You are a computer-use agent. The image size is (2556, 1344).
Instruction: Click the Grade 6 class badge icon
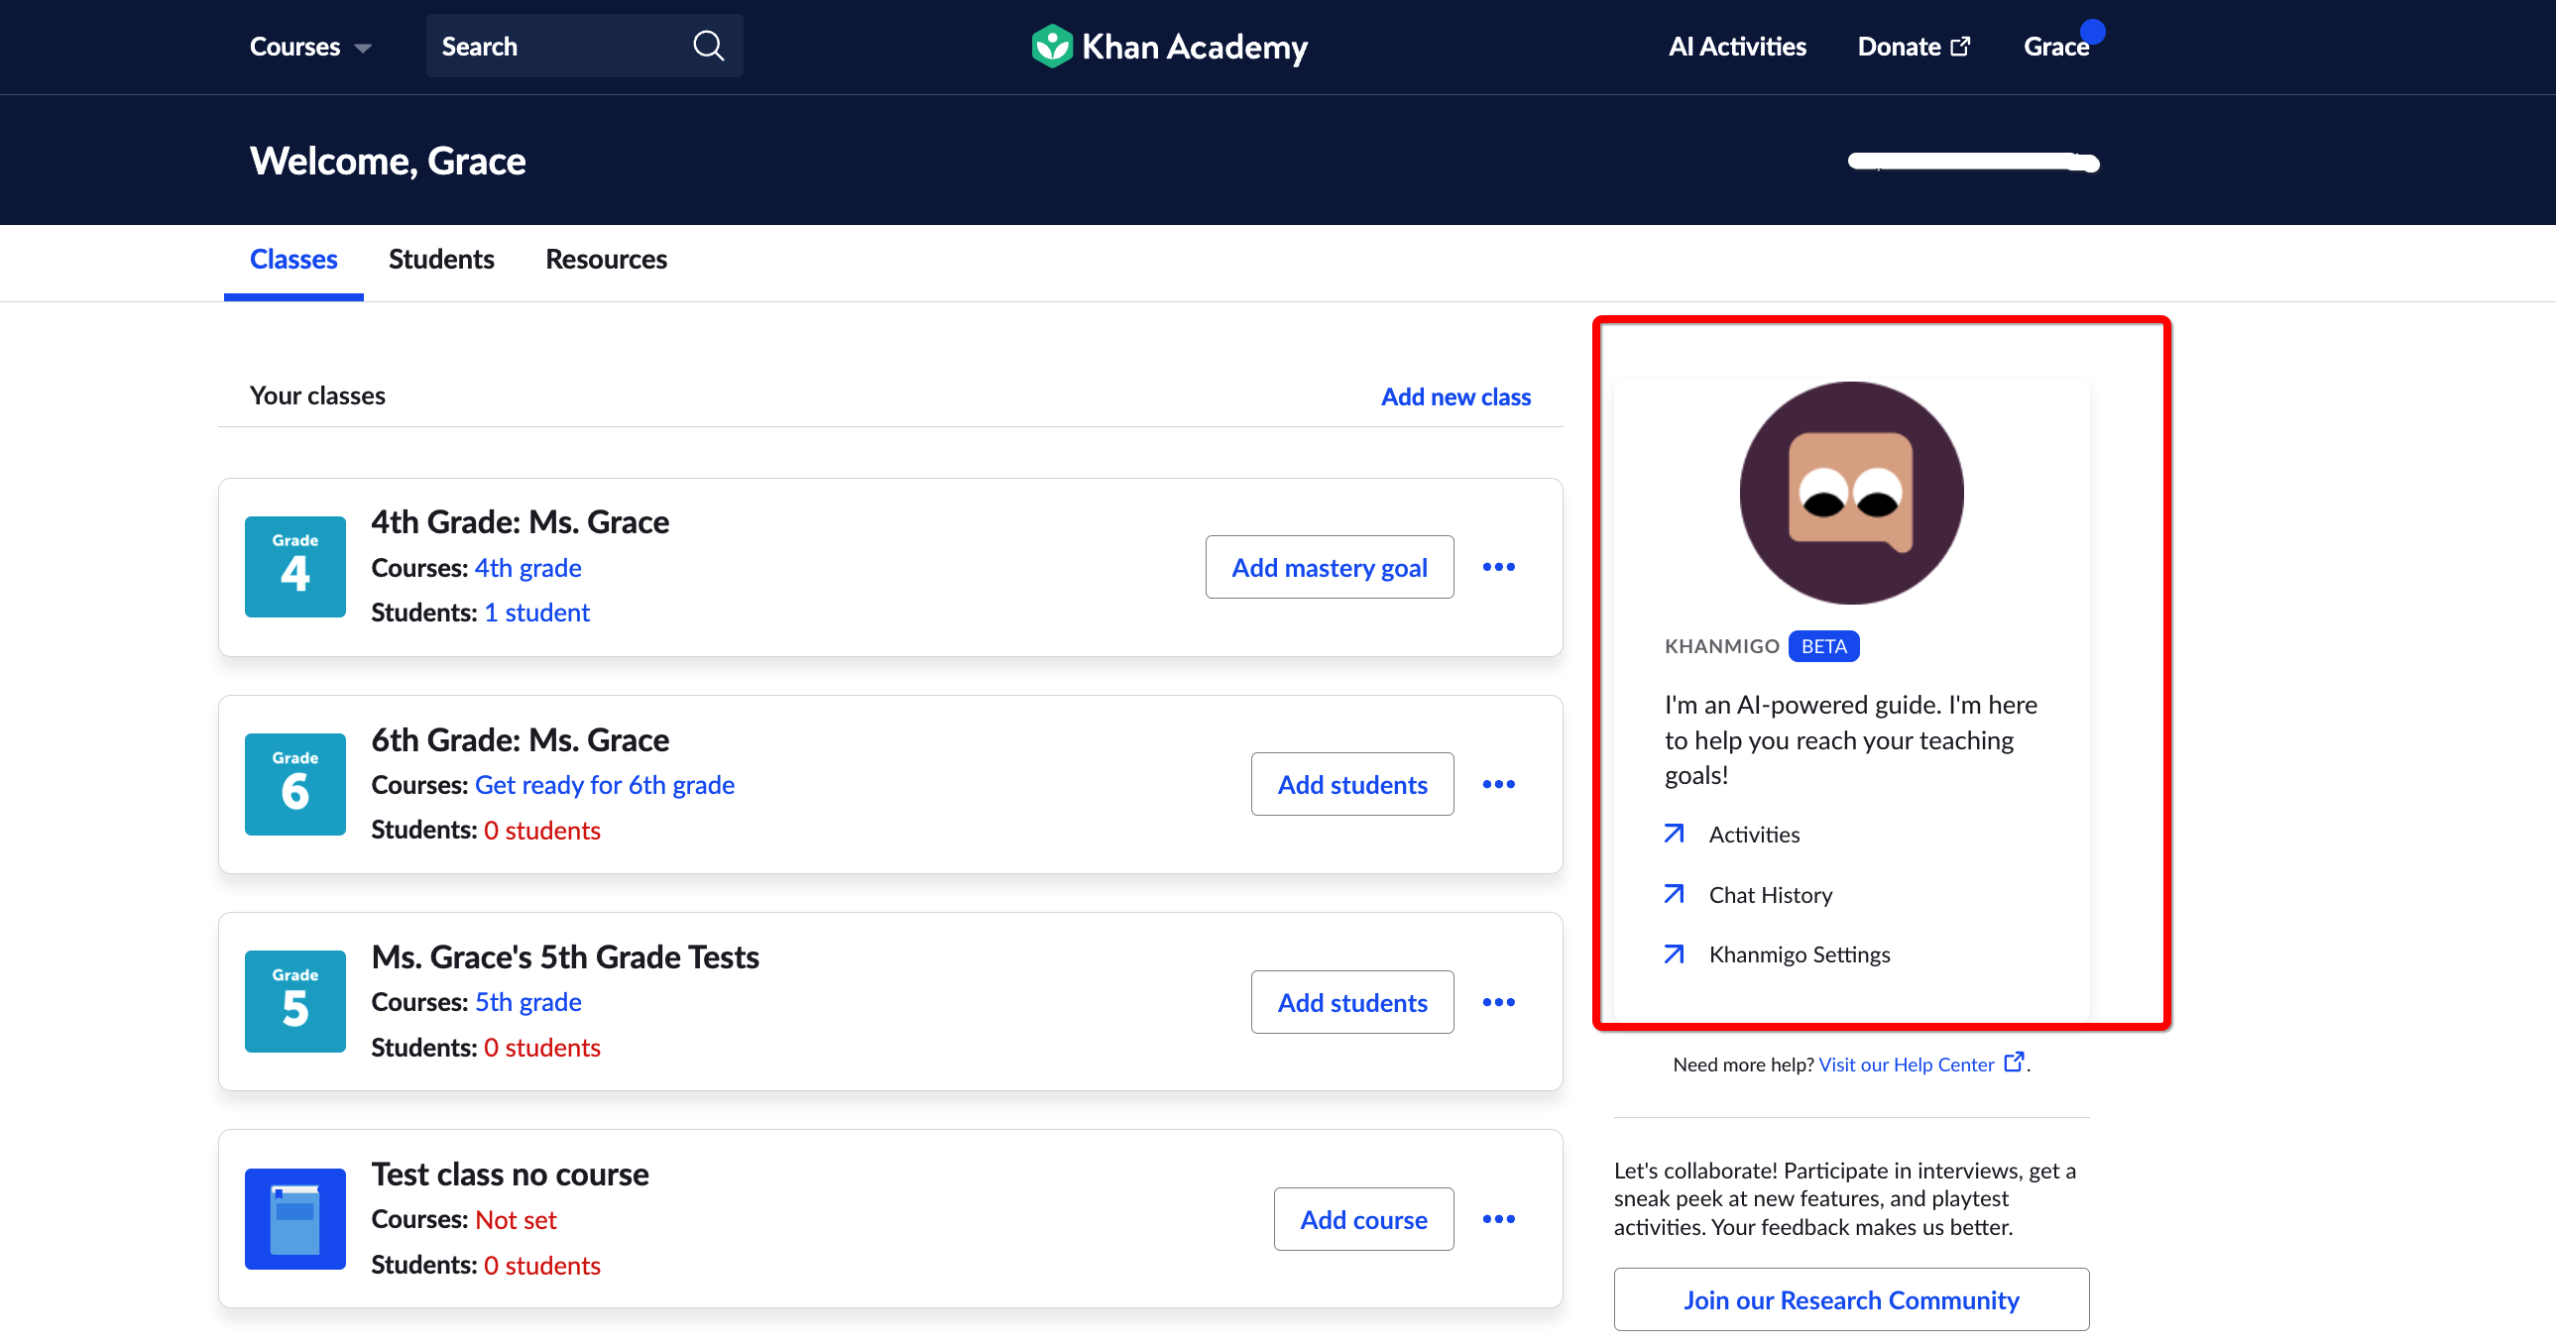coord(294,784)
